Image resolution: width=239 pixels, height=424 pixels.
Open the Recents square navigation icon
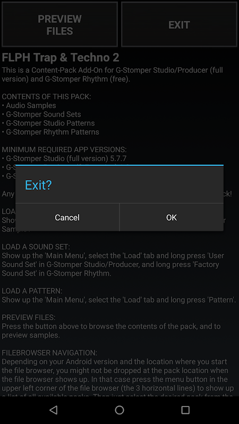pyautogui.click(x=185, y=410)
